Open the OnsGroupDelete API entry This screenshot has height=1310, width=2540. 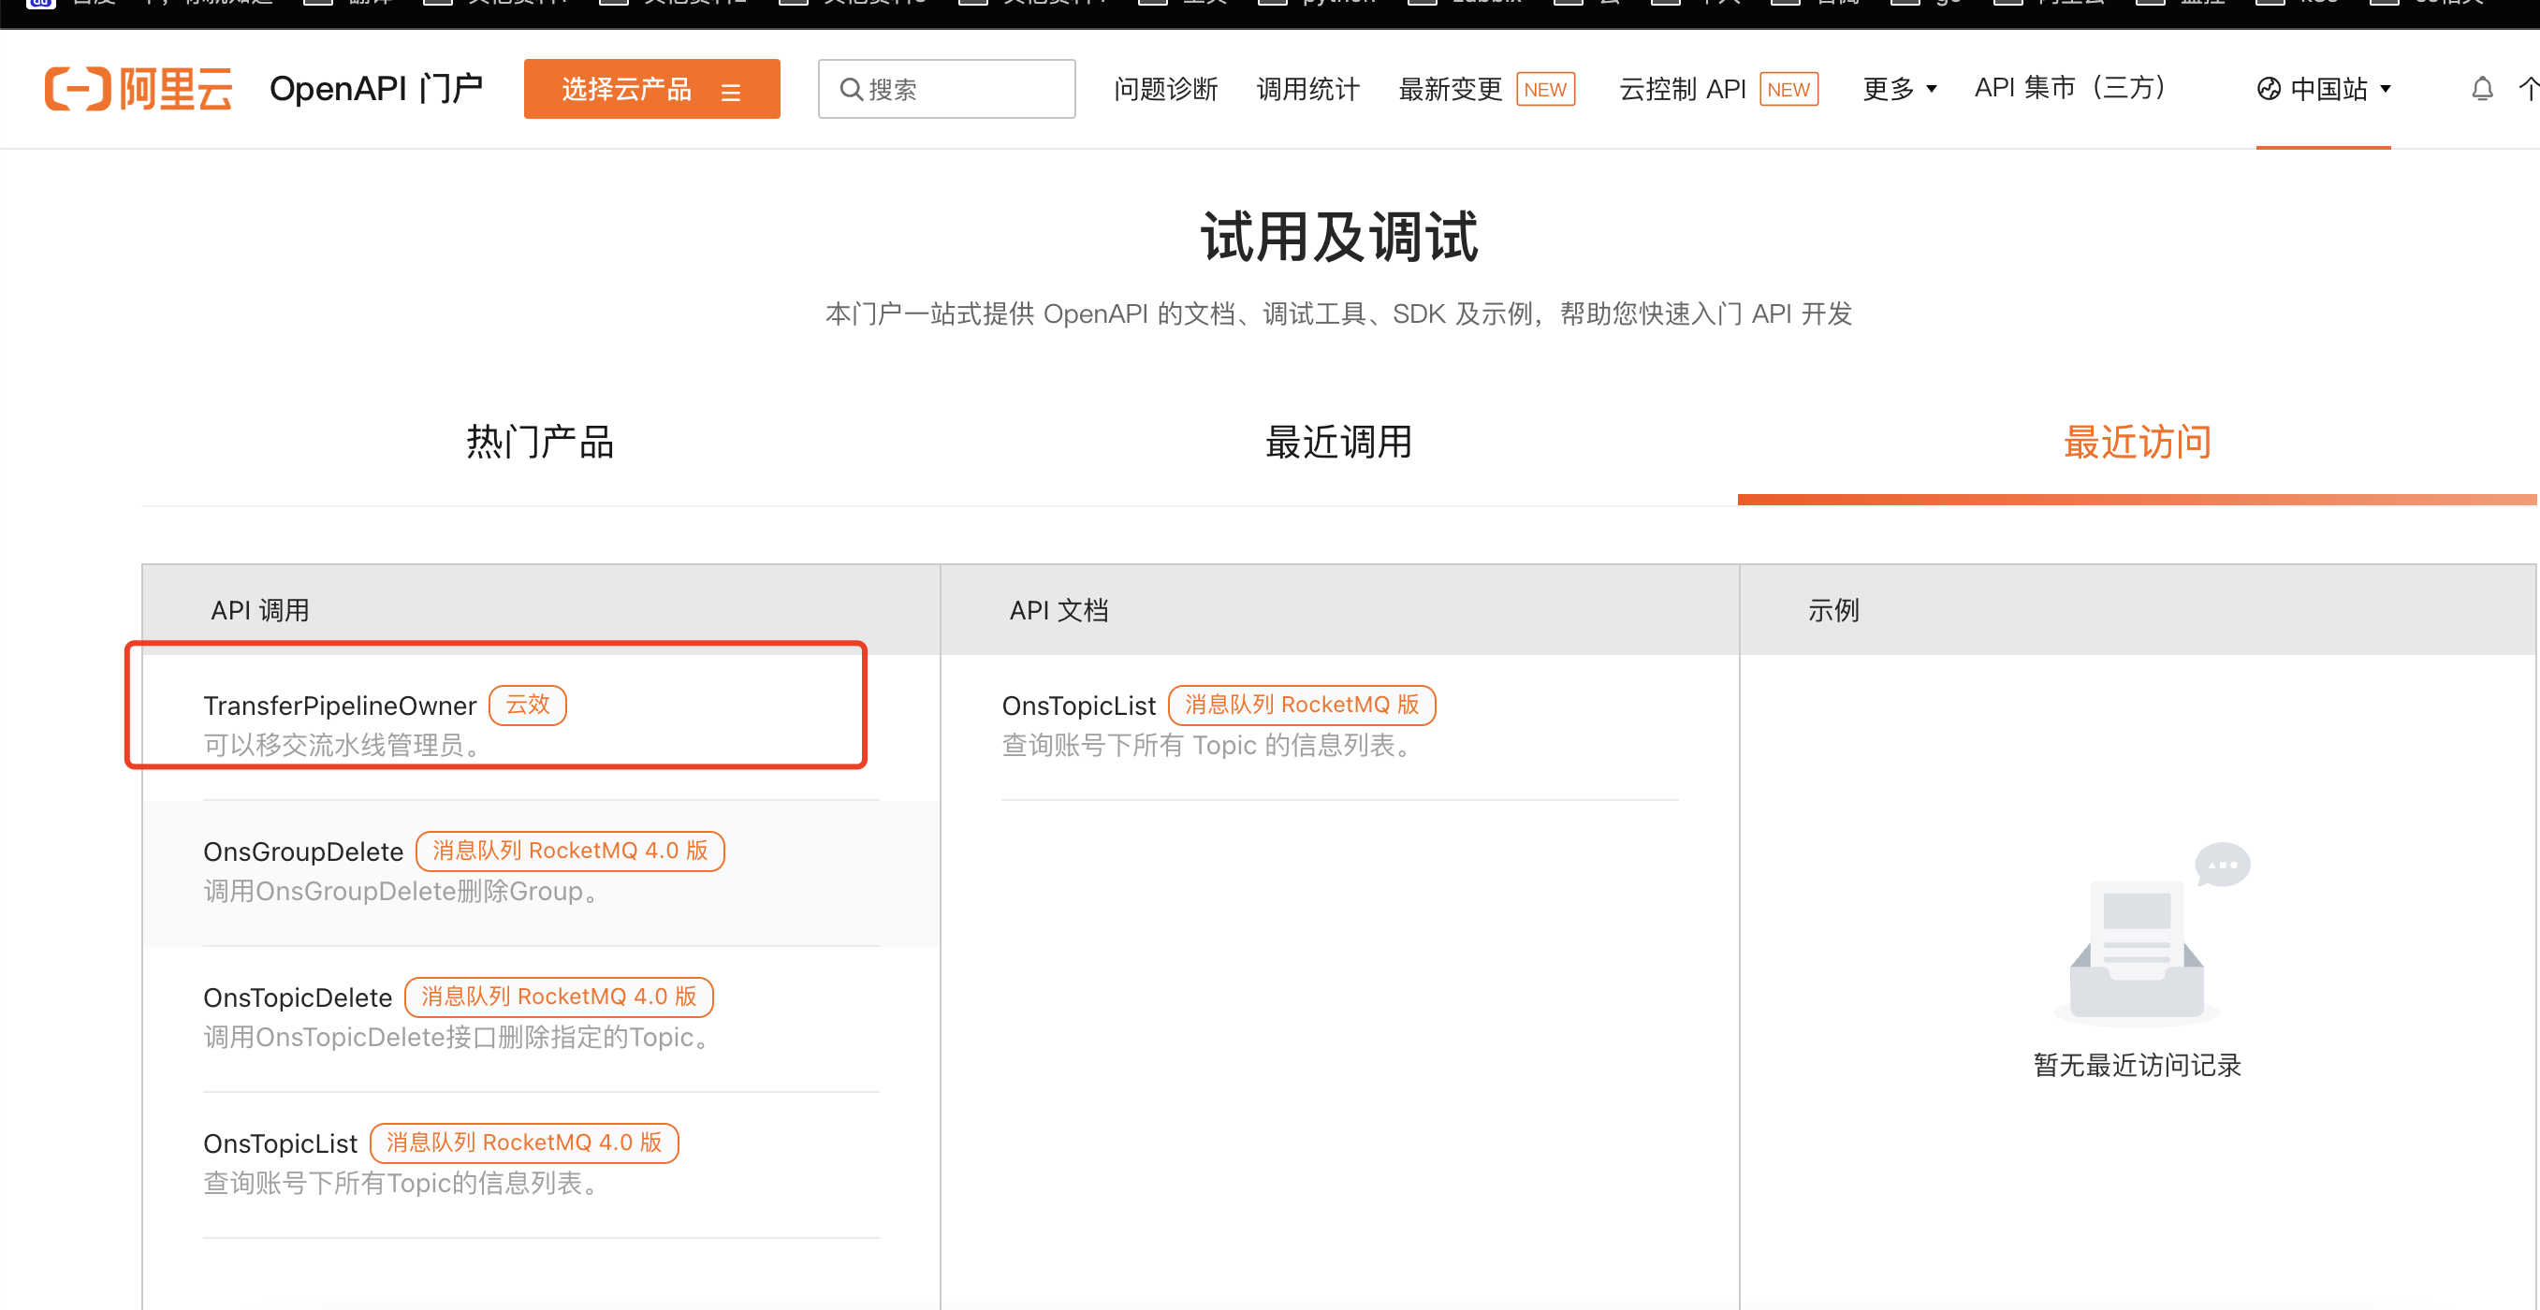point(302,851)
